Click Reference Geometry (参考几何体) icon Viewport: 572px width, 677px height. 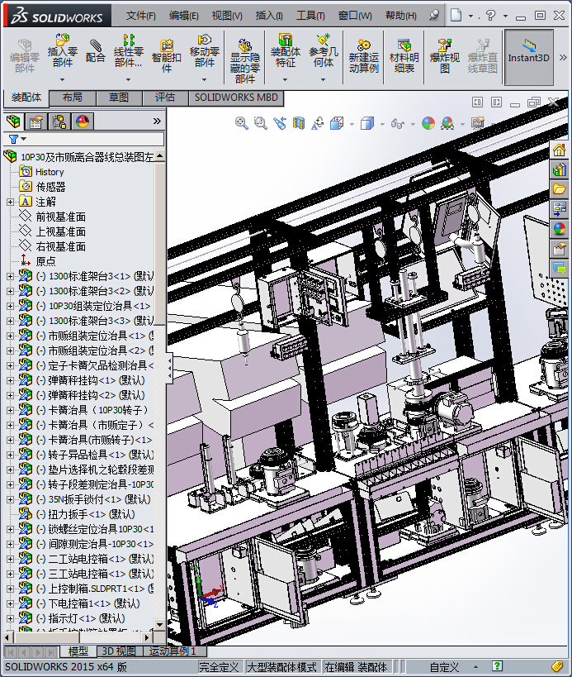(324, 51)
